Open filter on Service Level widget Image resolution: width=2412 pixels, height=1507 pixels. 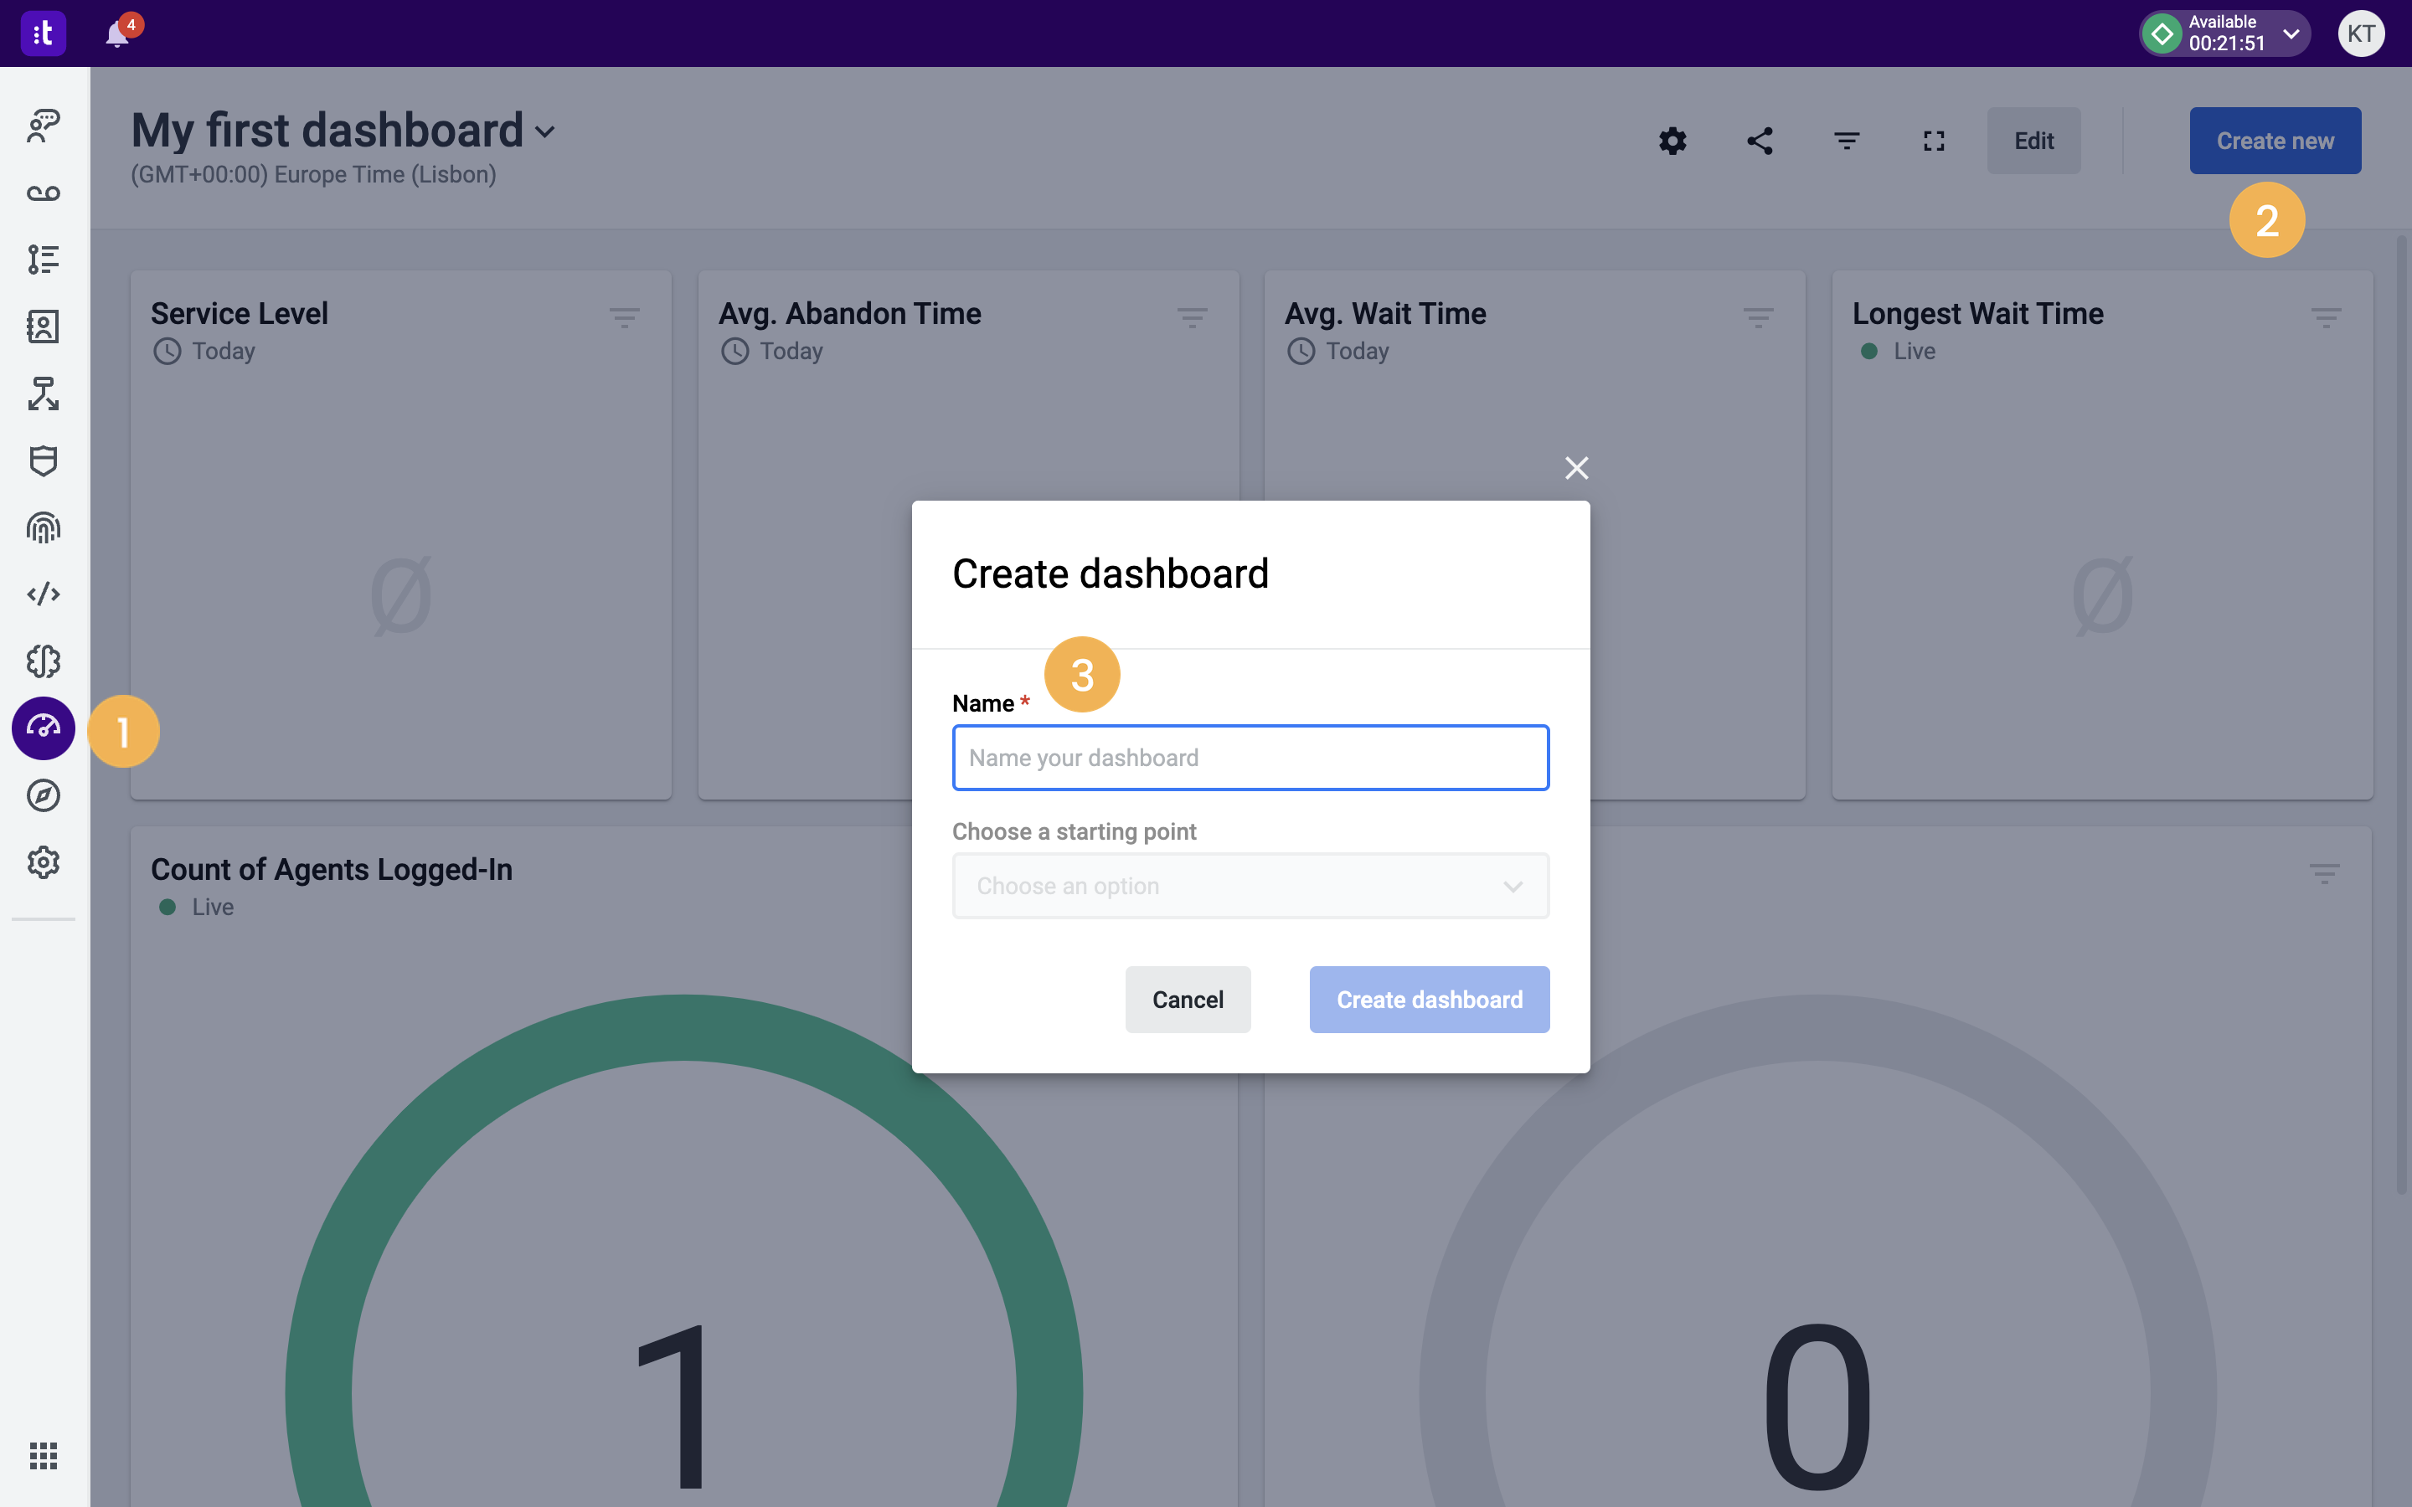[625, 318]
